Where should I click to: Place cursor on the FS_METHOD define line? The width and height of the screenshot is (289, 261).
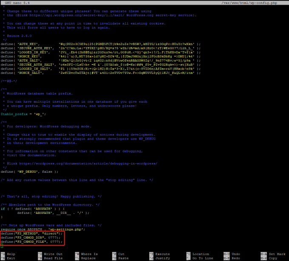31,233
